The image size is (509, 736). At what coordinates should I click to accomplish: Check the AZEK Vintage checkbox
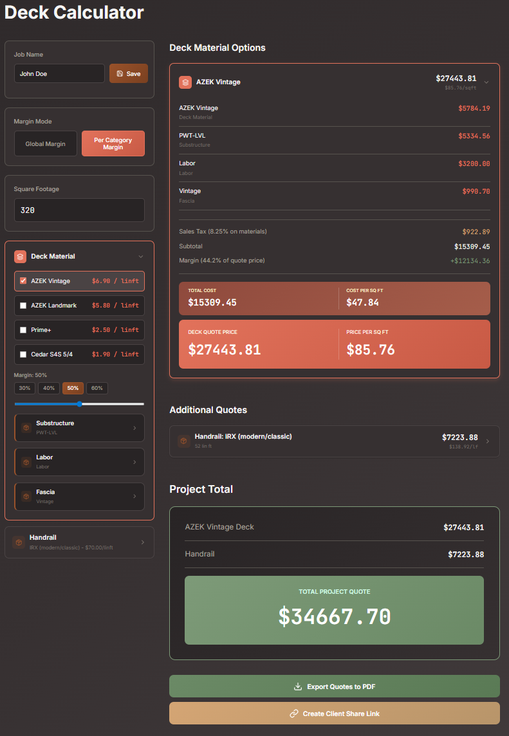coord(23,281)
